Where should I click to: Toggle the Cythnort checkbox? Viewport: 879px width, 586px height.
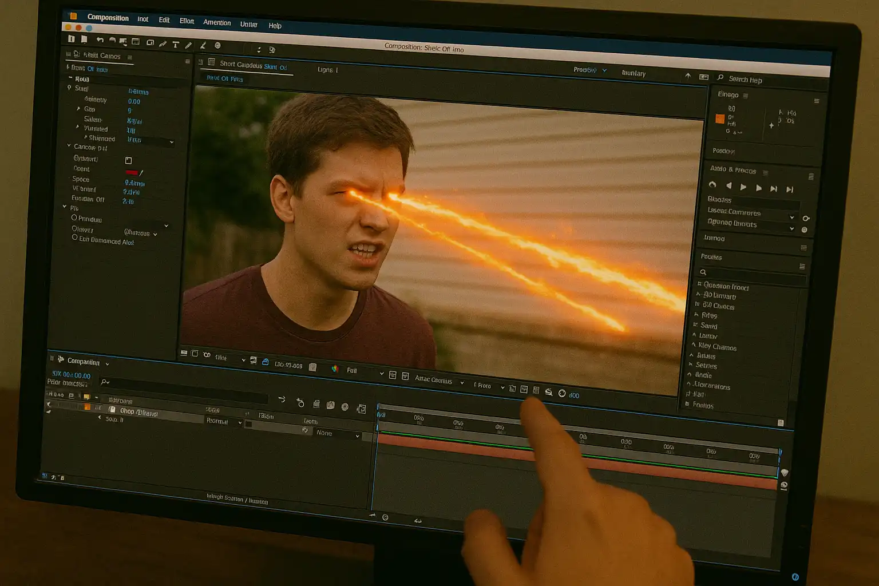(x=128, y=160)
